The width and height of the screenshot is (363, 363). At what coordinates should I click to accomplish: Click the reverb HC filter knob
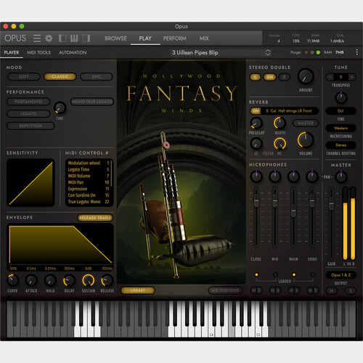pyautogui.click(x=280, y=144)
